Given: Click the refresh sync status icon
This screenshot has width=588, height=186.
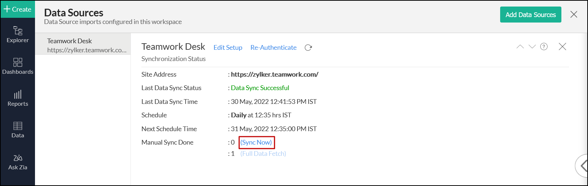Looking at the screenshot, I should click(x=308, y=48).
